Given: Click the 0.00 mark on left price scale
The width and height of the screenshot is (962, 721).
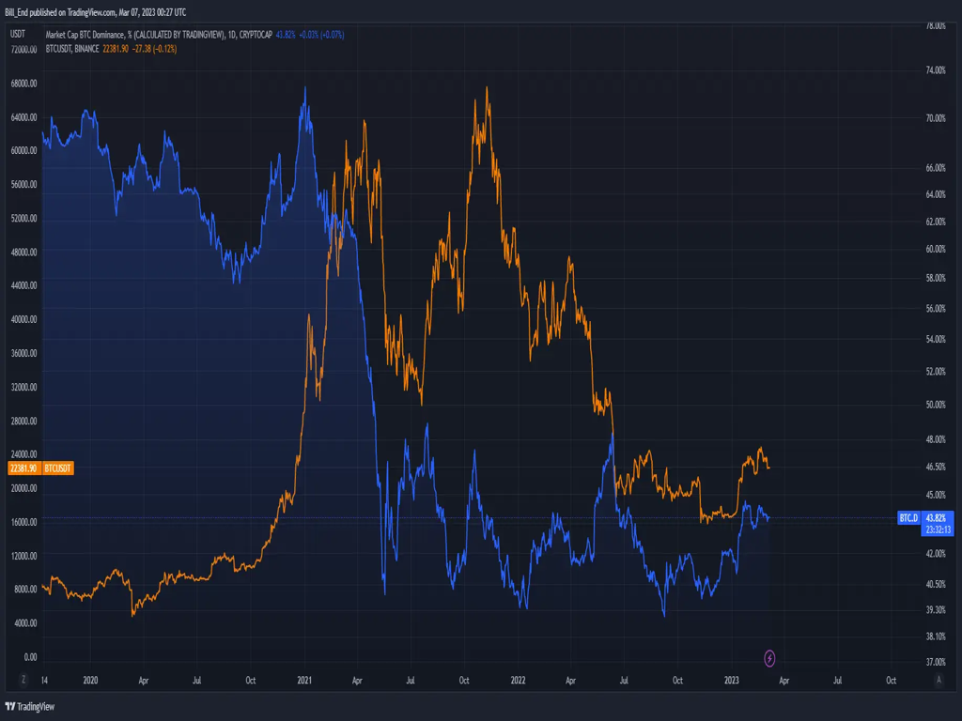Looking at the screenshot, I should click(x=30, y=657).
